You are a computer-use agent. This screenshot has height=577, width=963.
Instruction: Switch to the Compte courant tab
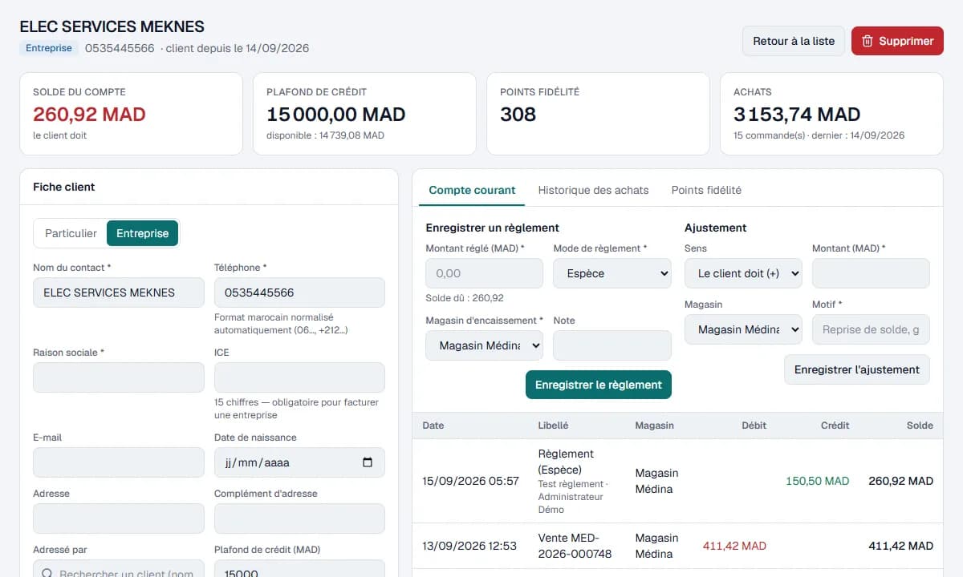tap(472, 190)
